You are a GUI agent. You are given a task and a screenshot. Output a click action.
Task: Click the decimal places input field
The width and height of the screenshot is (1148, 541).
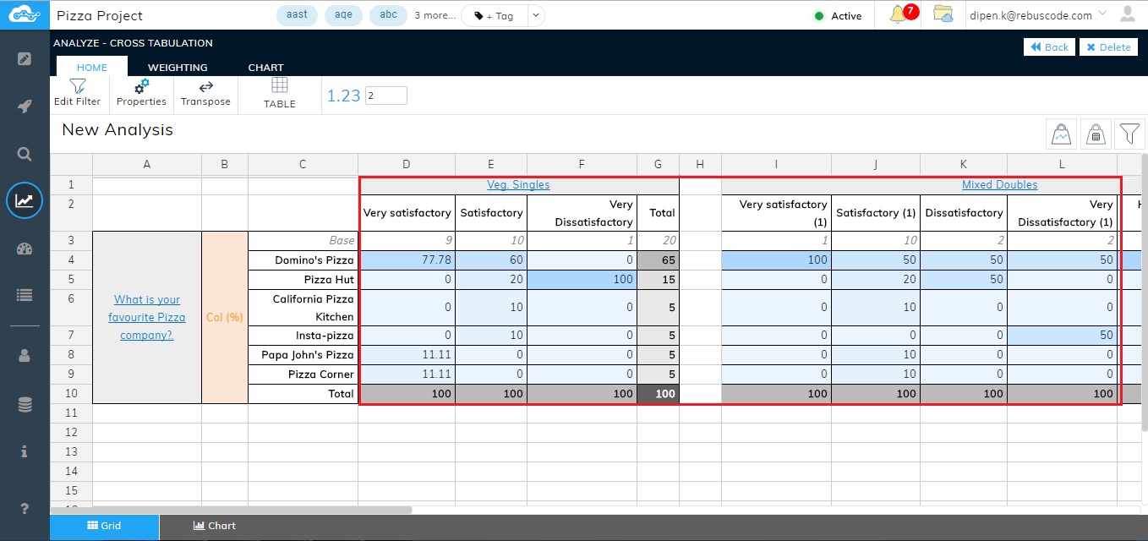[x=386, y=96]
